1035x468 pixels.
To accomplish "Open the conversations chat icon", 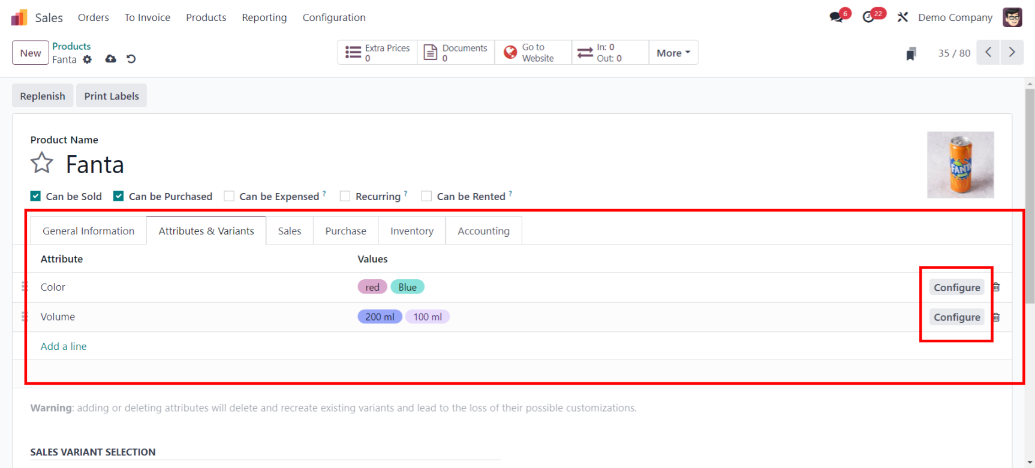I will [836, 17].
